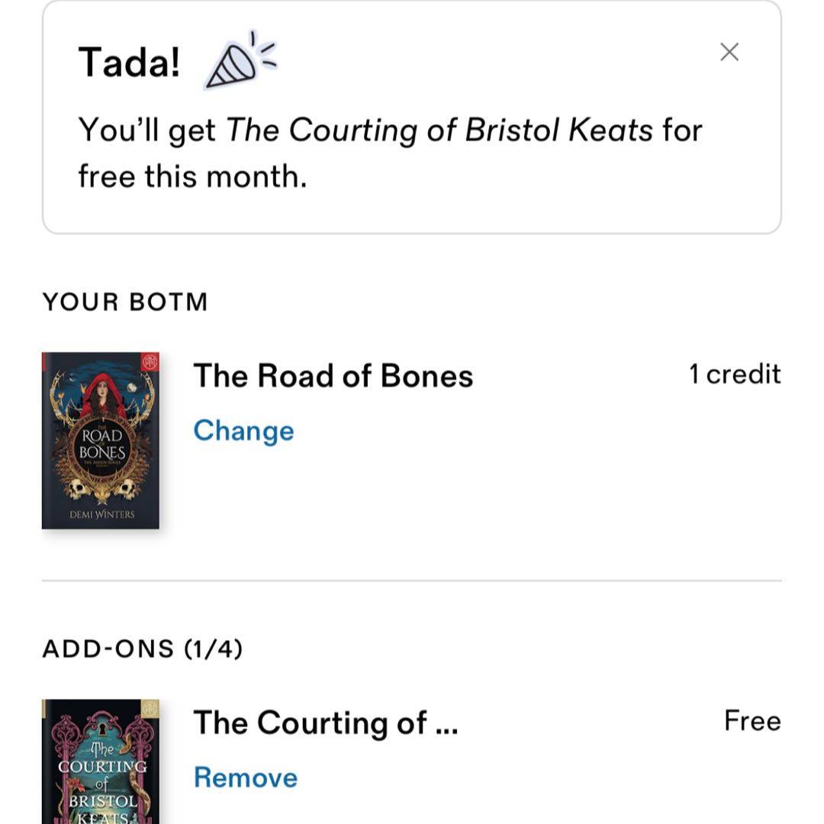
Task: Change the Road of Bones selection
Action: 243,430
